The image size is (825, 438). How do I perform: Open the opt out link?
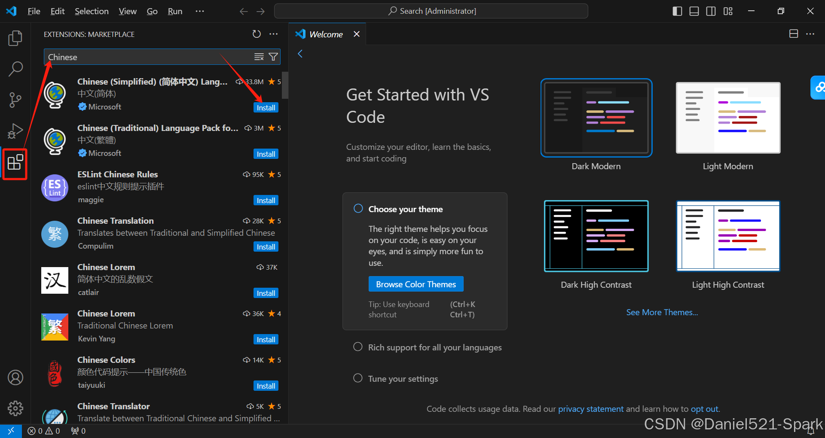click(x=704, y=409)
